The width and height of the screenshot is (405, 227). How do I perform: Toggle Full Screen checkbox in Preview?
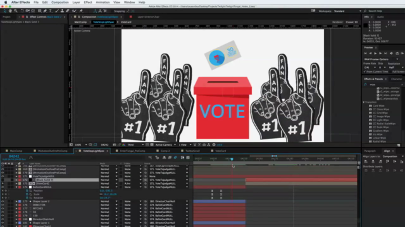391,71
